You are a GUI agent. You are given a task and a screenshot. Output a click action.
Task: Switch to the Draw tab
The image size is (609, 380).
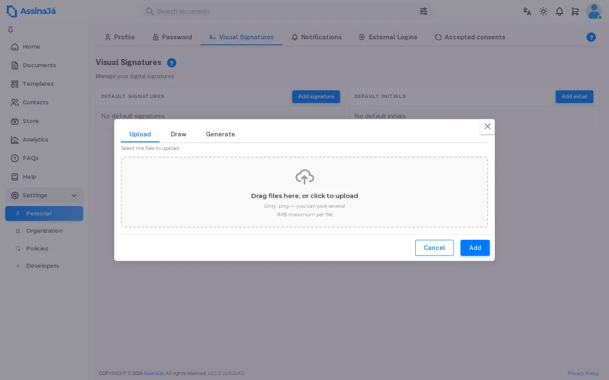[x=178, y=134]
